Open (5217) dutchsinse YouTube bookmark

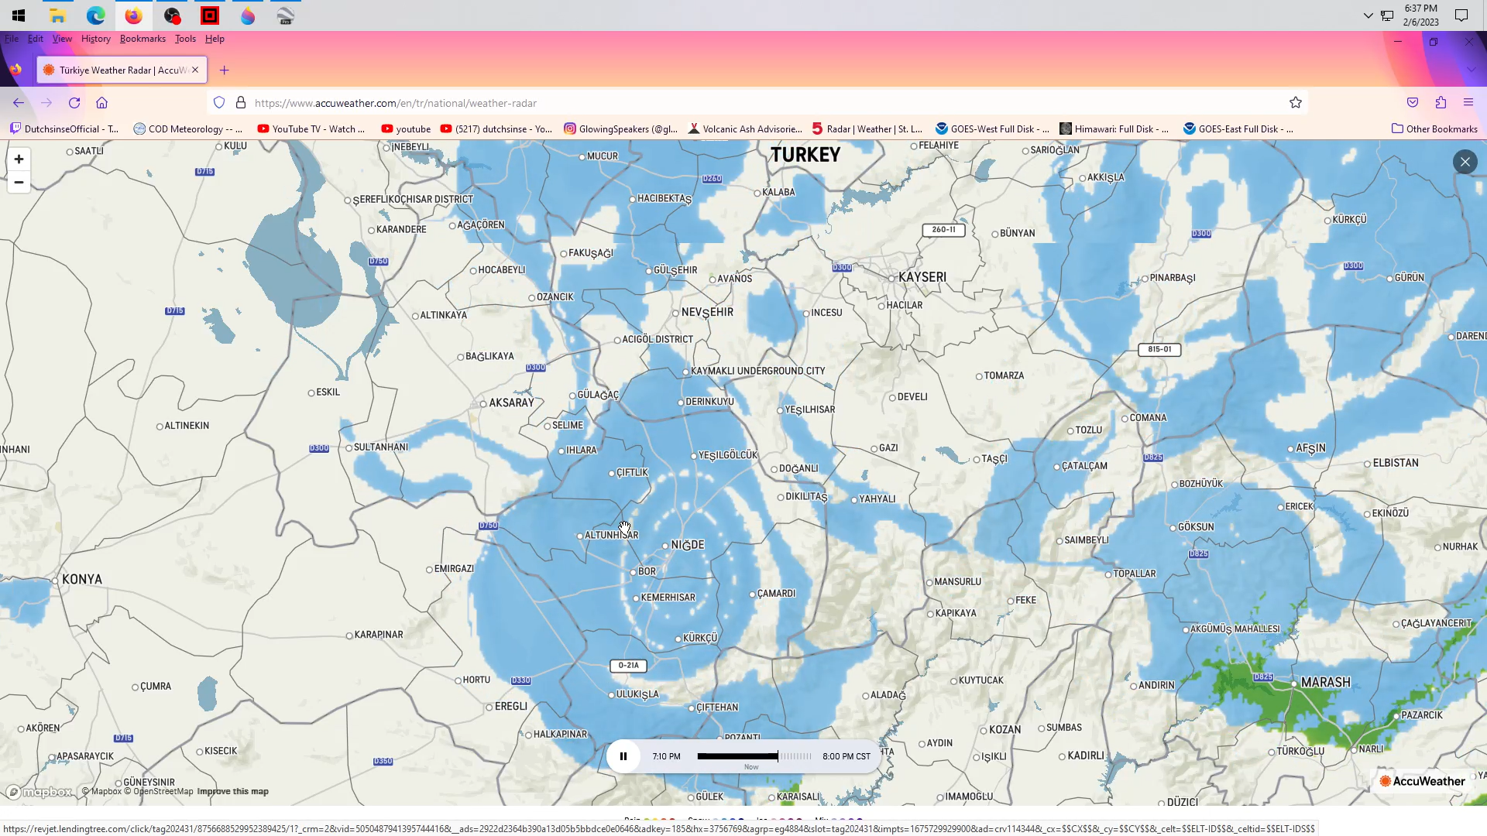(x=496, y=129)
